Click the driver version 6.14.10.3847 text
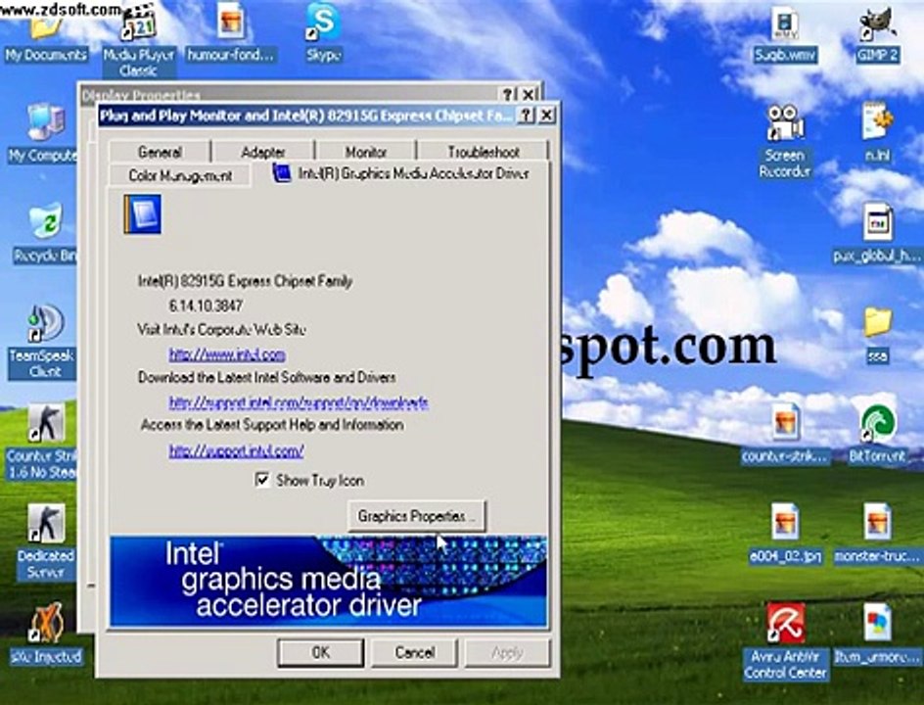 click(206, 305)
